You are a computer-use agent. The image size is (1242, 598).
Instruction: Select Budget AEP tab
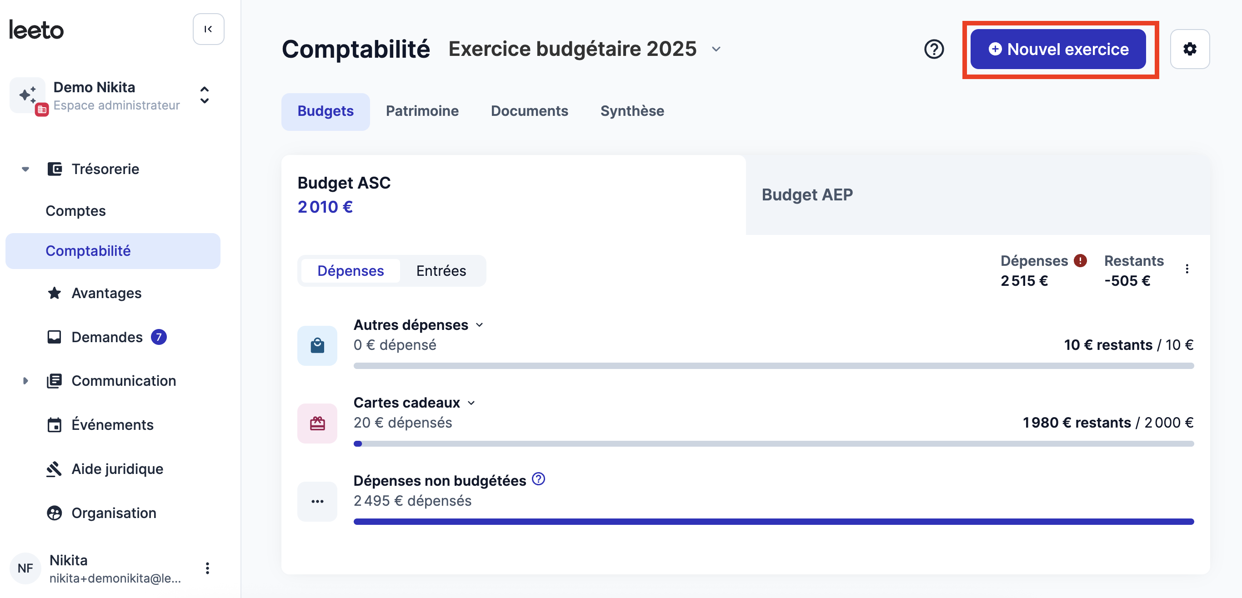[978, 194]
